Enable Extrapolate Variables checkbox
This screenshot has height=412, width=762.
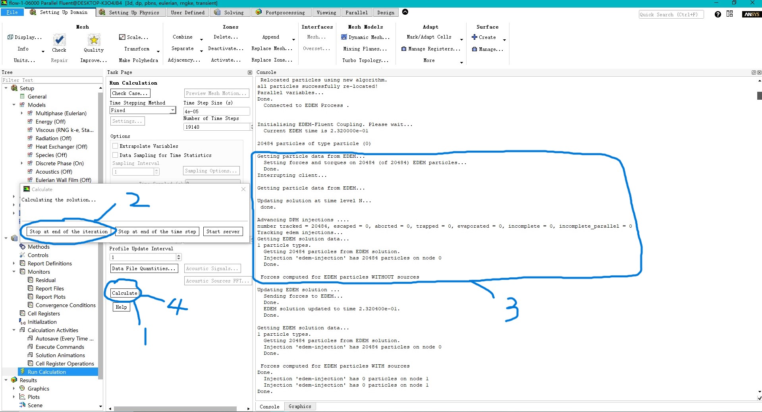(x=115, y=146)
